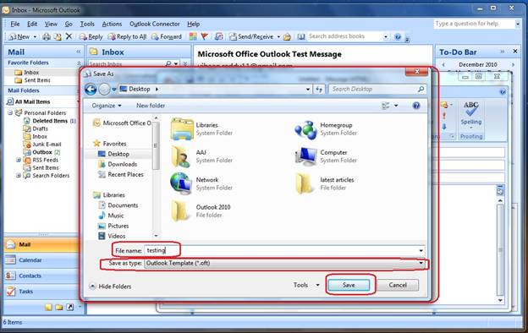
Task: Select the AAJ user folder
Action: (201, 156)
